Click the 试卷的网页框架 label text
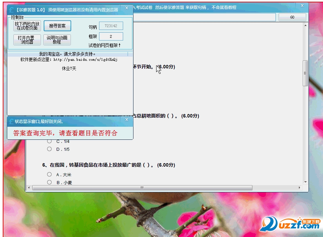 [x=105, y=45]
